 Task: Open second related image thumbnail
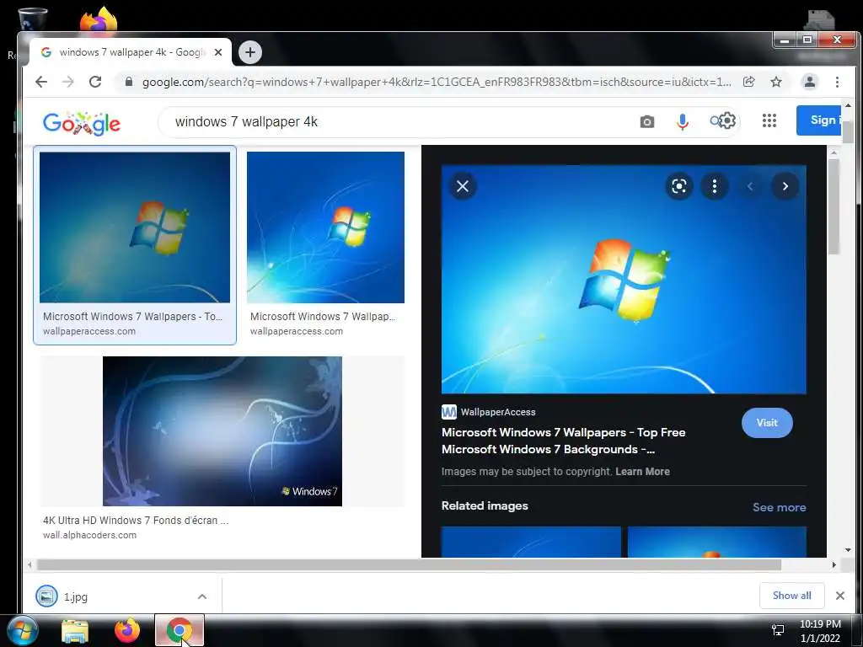tap(716, 542)
